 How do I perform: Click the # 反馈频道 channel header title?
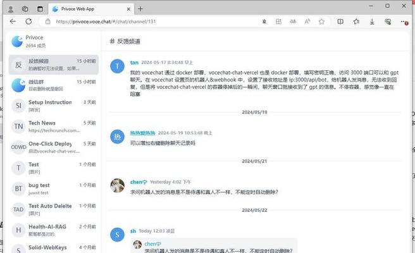[125, 41]
